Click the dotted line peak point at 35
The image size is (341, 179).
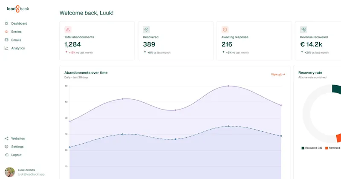[228, 126]
